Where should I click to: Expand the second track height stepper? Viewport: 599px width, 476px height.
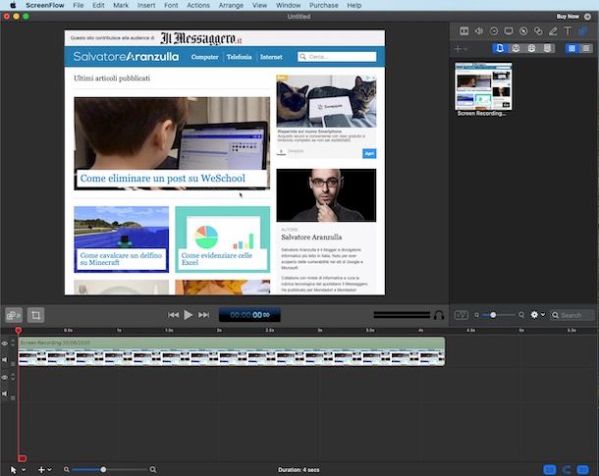pos(13,377)
